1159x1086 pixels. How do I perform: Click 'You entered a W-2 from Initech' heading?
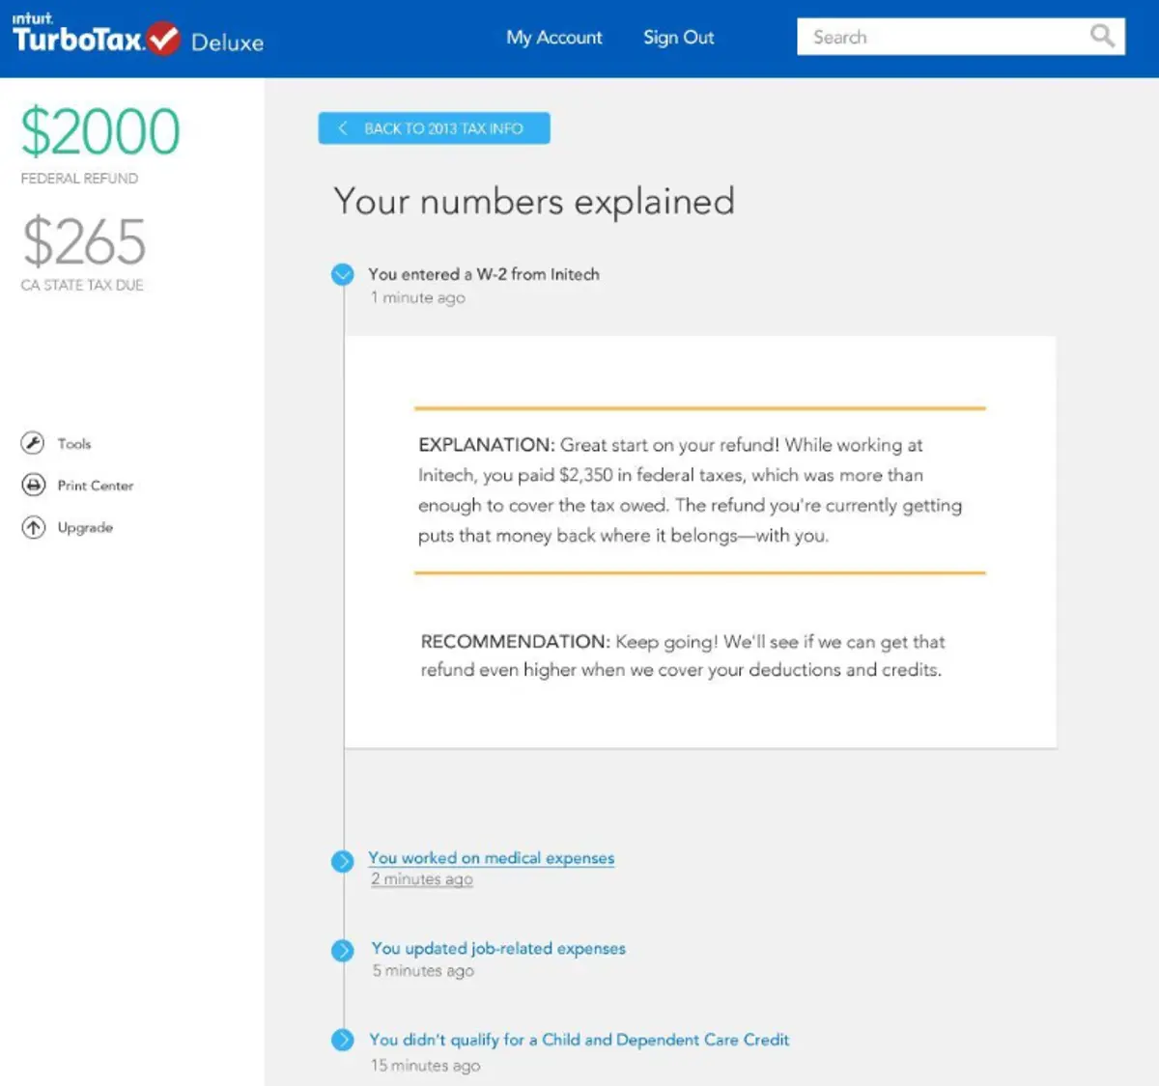pyautogui.click(x=484, y=274)
